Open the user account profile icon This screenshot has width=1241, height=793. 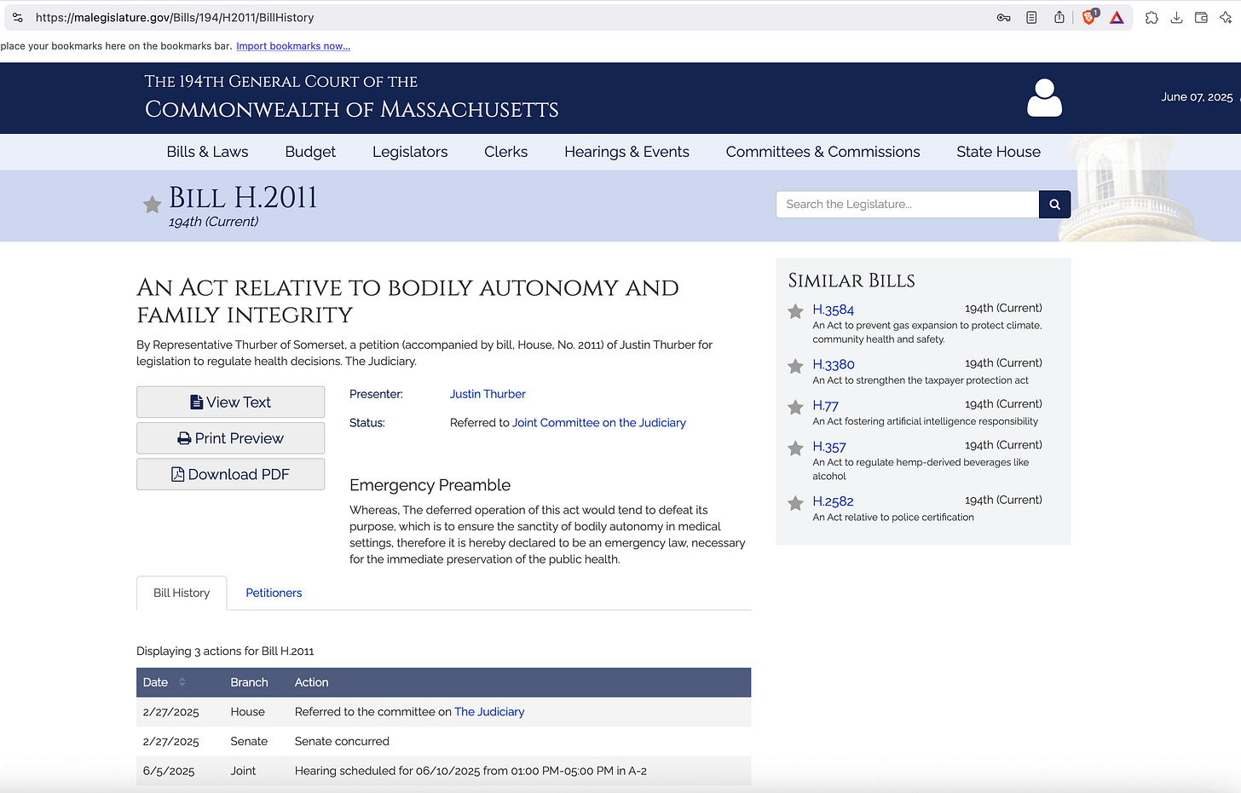[1044, 97]
